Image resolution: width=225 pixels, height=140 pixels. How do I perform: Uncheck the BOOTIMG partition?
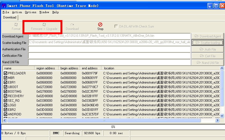(x=5, y=92)
